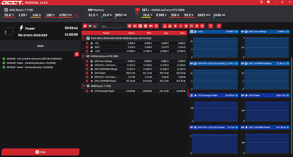Viewport: 293px width, 157px height.
Task: Click the Auto mode button
Action: tap(40, 46)
